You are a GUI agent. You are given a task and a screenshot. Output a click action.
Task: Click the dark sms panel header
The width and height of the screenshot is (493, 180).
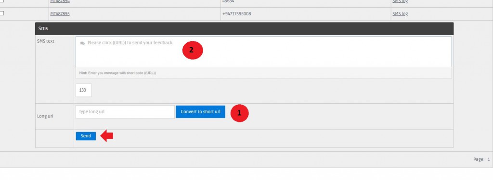pos(244,28)
